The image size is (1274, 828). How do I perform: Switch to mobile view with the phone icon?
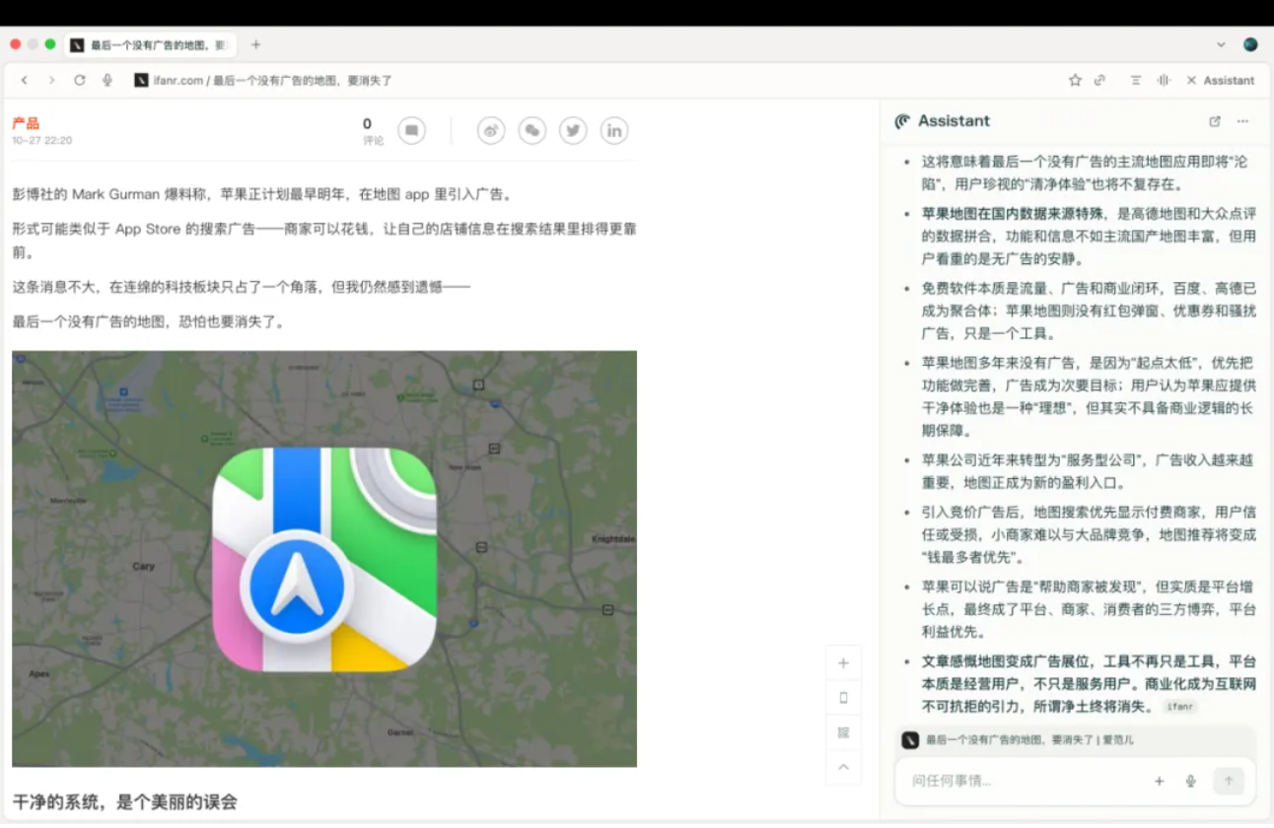843,697
